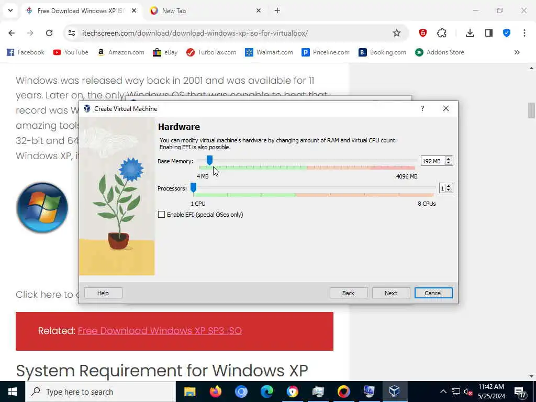The height and width of the screenshot is (402, 536).
Task: Click the Back button in the wizard
Action: point(348,293)
